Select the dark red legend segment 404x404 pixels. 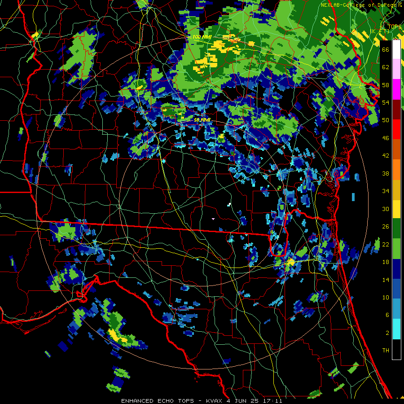(396, 110)
